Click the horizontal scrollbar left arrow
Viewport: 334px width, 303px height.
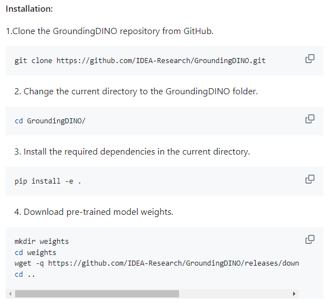click(x=10, y=294)
